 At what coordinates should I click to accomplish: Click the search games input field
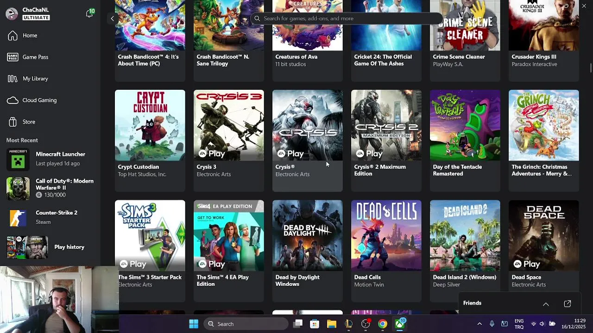pos(347,18)
